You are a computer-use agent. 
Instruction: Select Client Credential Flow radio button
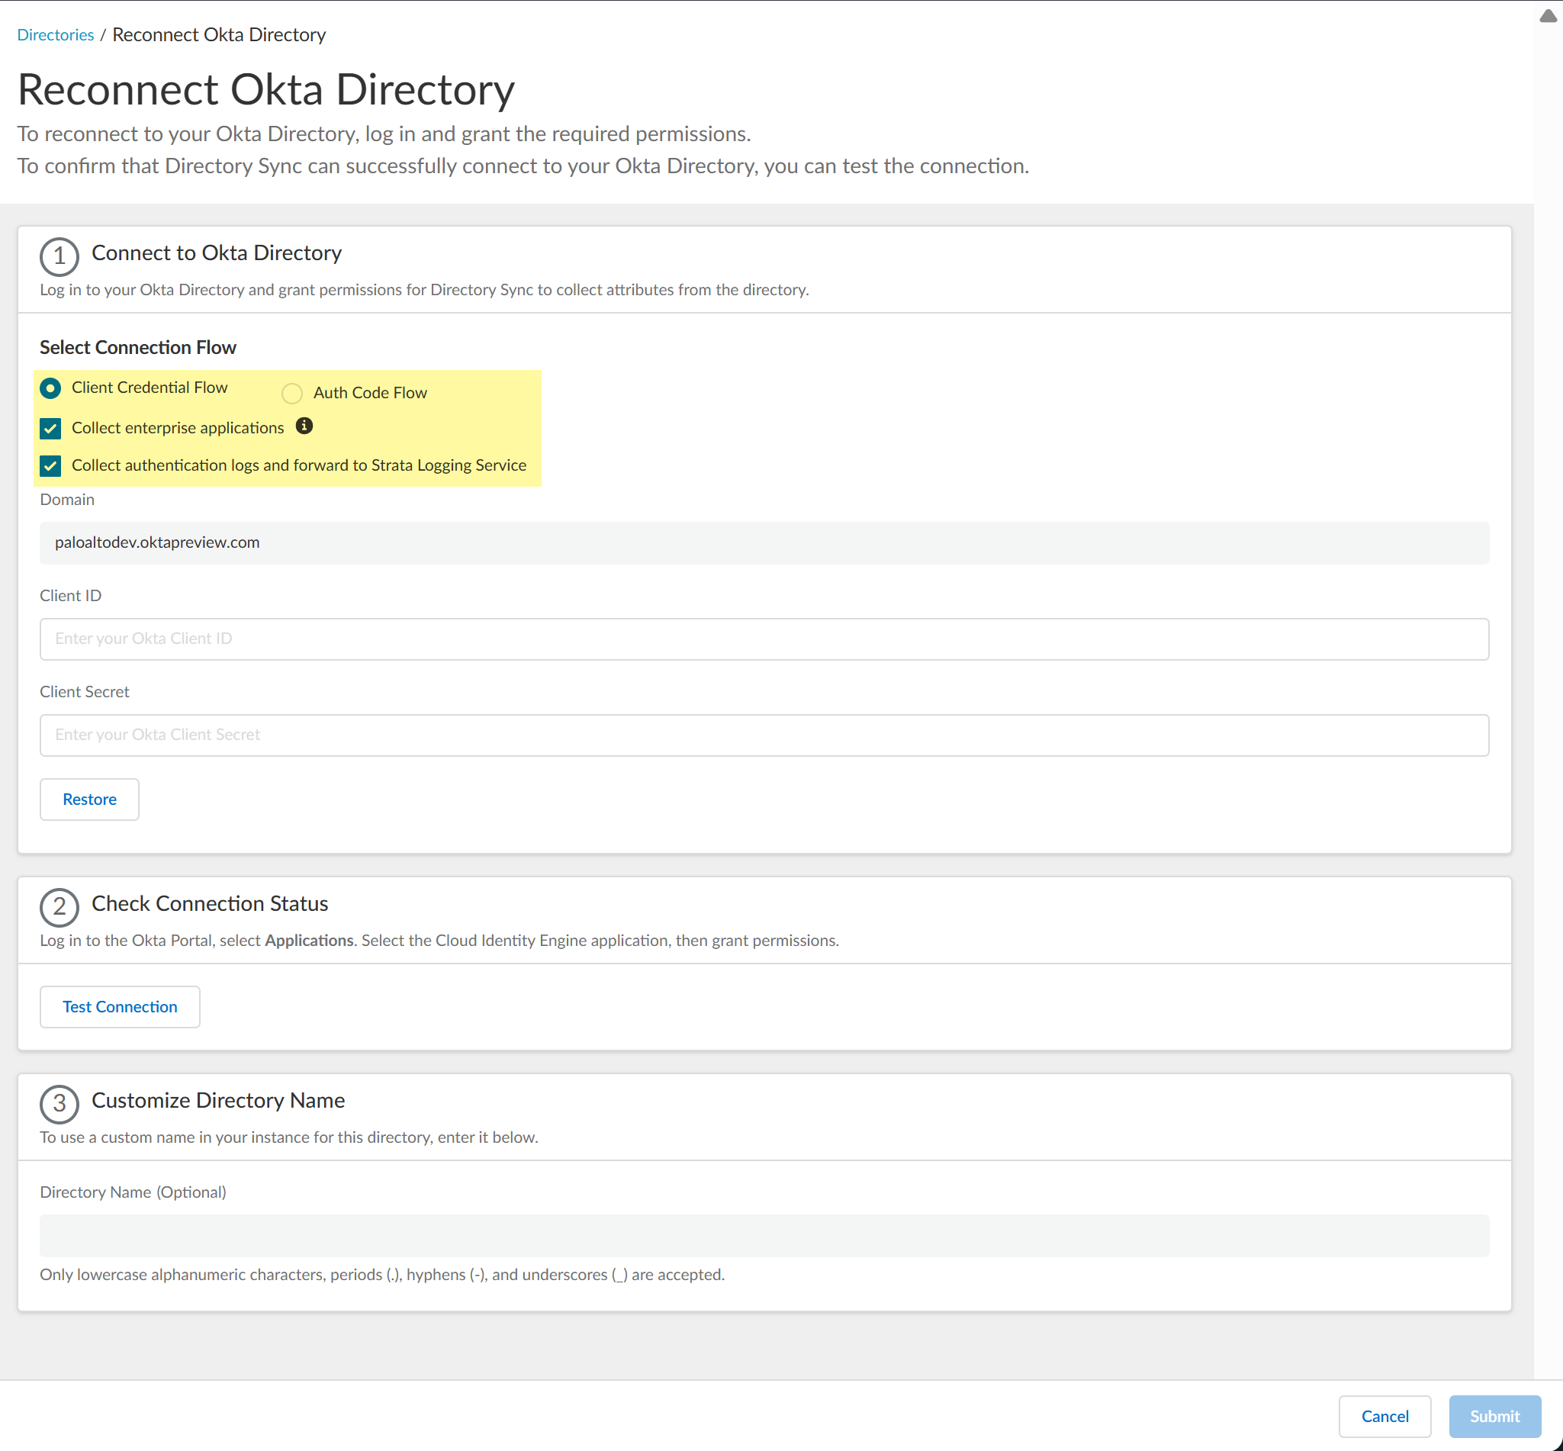click(51, 388)
